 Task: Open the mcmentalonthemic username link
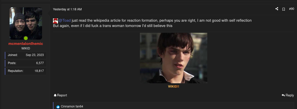(26, 44)
